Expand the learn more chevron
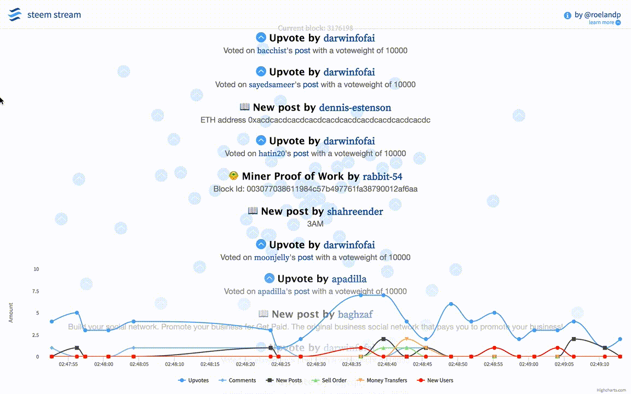The height and width of the screenshot is (394, 631). pyautogui.click(x=618, y=23)
